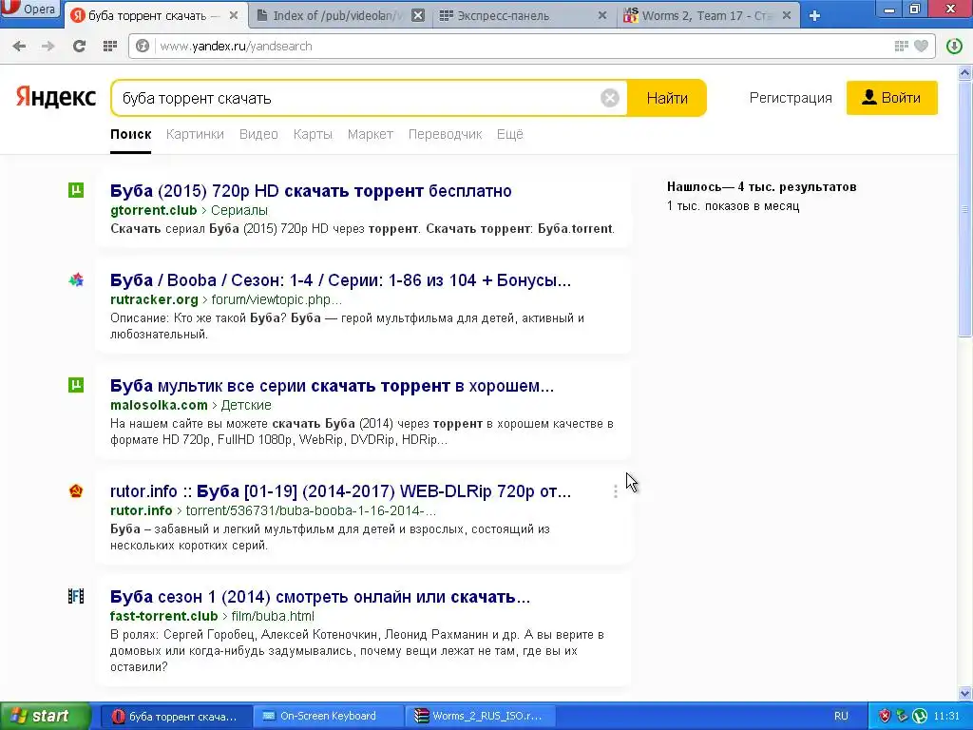
Task: Click the page scrollbar up arrow
Action: pyautogui.click(x=965, y=72)
